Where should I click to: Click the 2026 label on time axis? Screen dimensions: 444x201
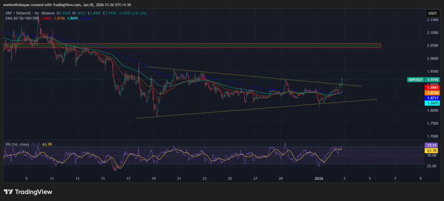pyautogui.click(x=319, y=178)
